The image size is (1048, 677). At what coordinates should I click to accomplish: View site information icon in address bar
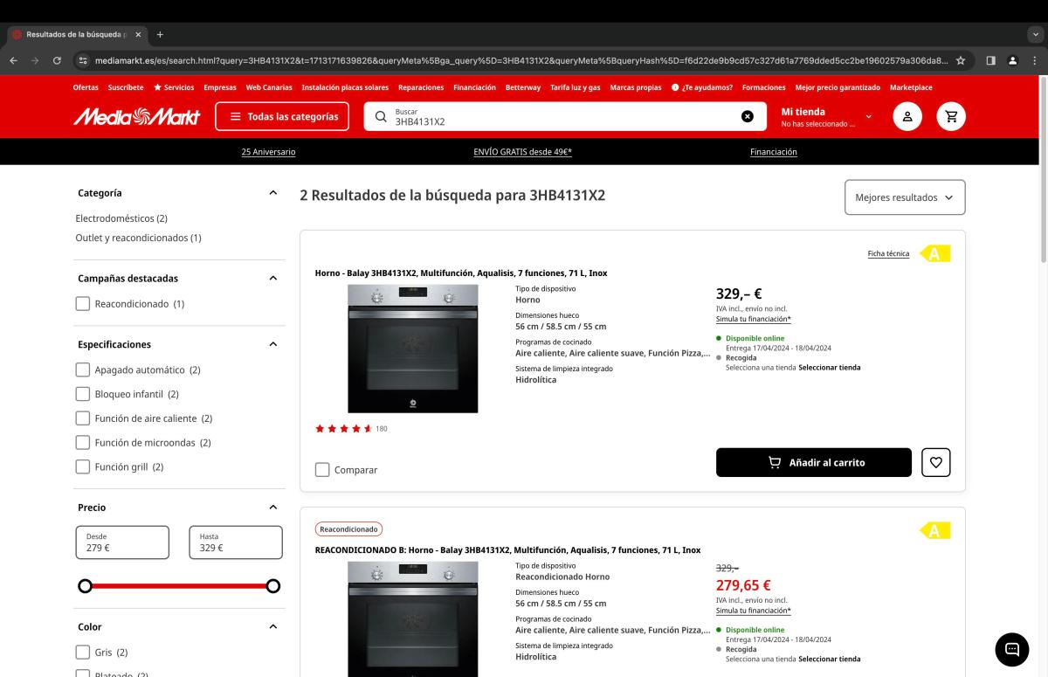pos(83,60)
